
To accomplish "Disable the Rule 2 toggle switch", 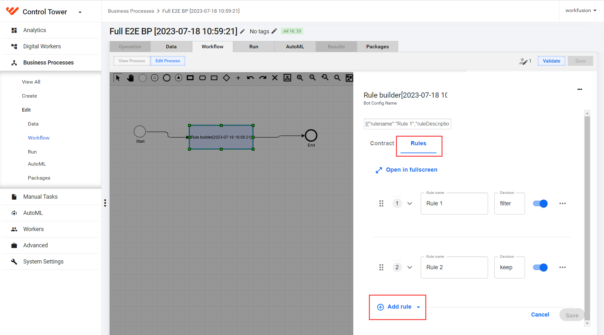I will coord(540,267).
